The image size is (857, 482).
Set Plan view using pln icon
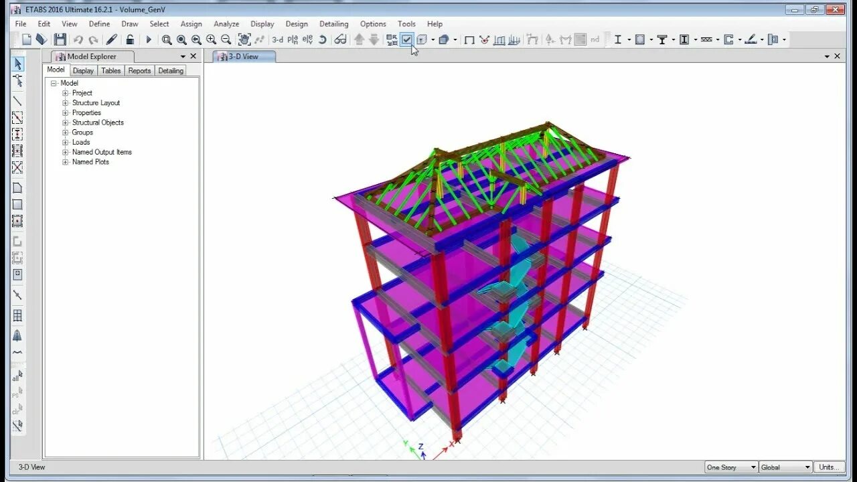pos(293,39)
